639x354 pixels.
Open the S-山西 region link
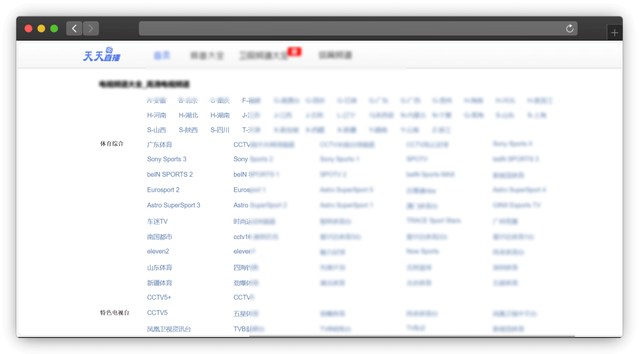click(x=157, y=130)
